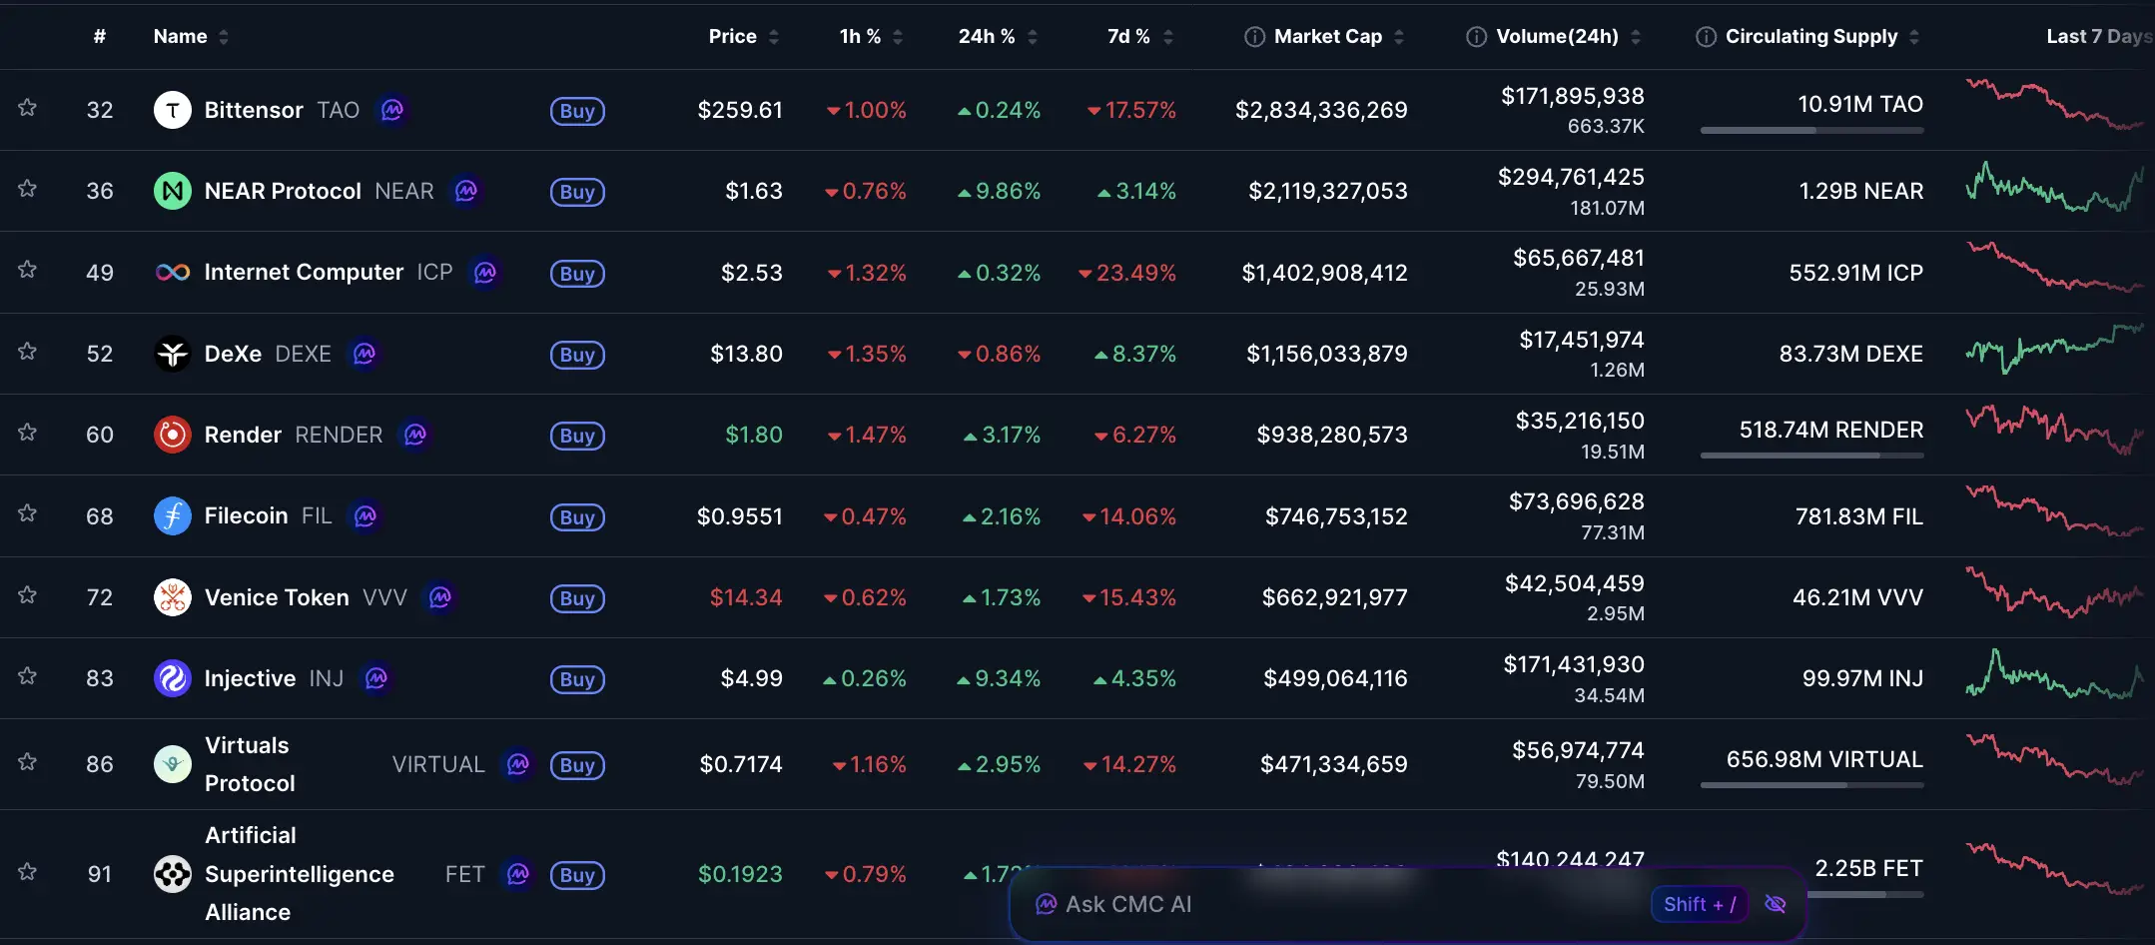Open CMC AI badge next to INJ
This screenshot has width=2155, height=945.
point(376,678)
